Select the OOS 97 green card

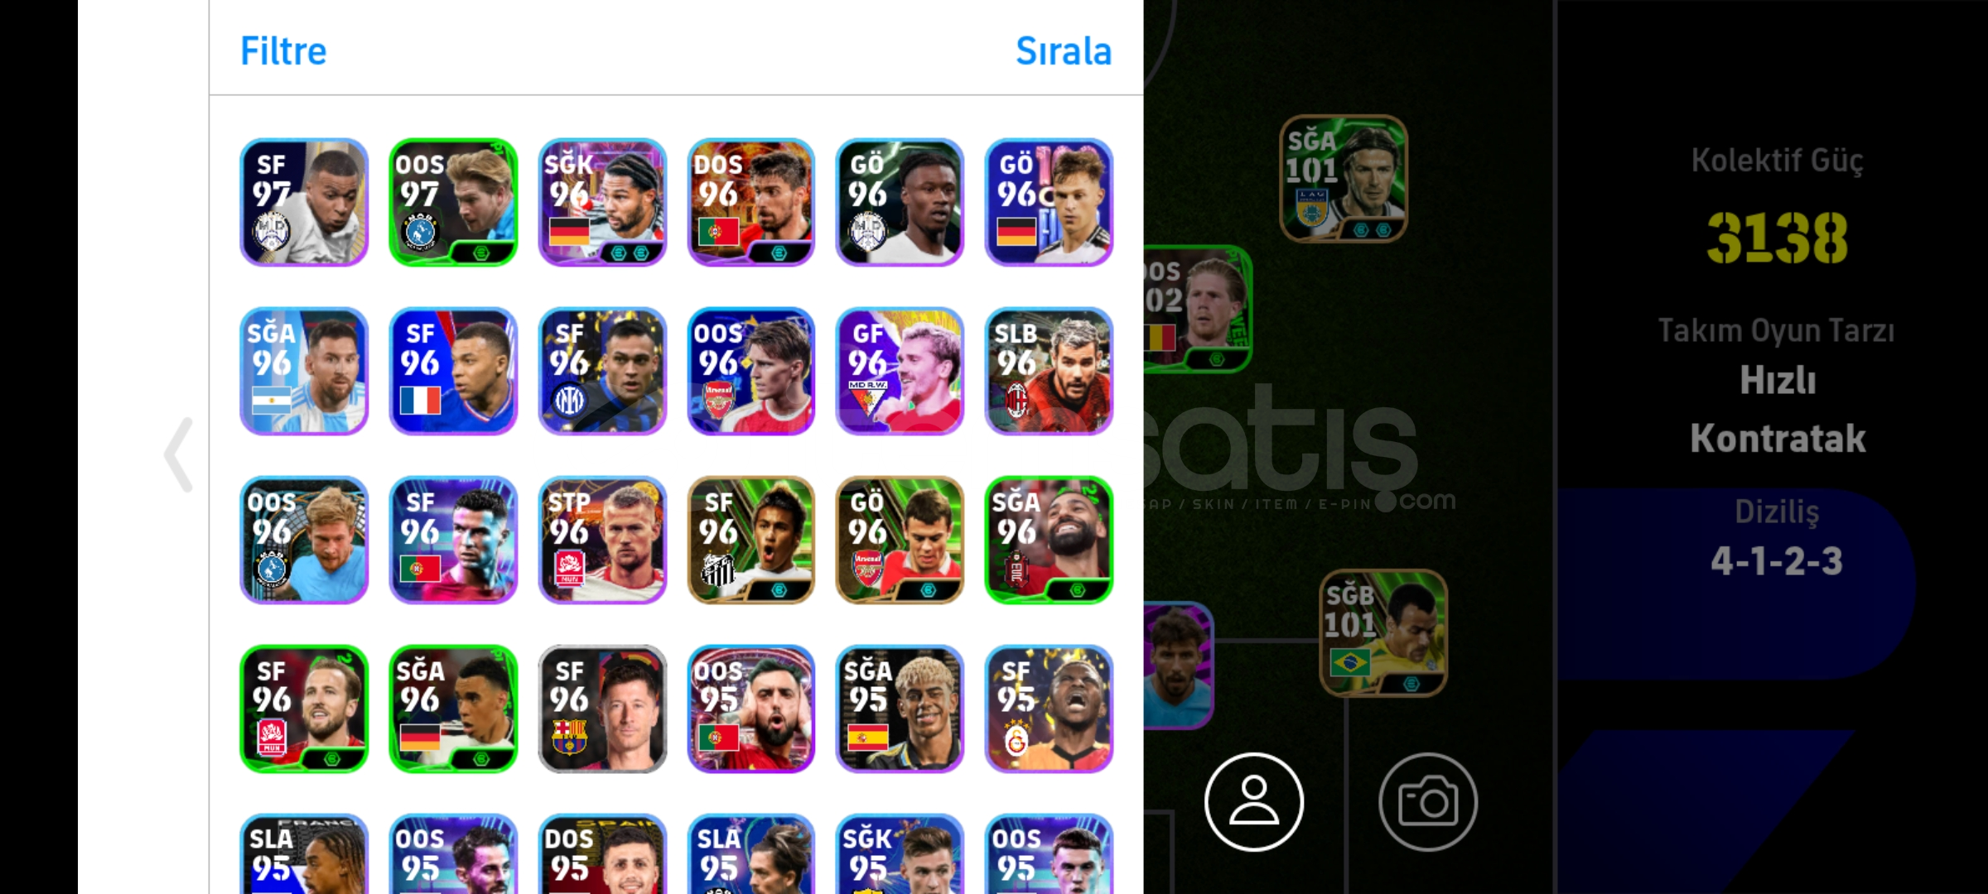click(x=453, y=202)
